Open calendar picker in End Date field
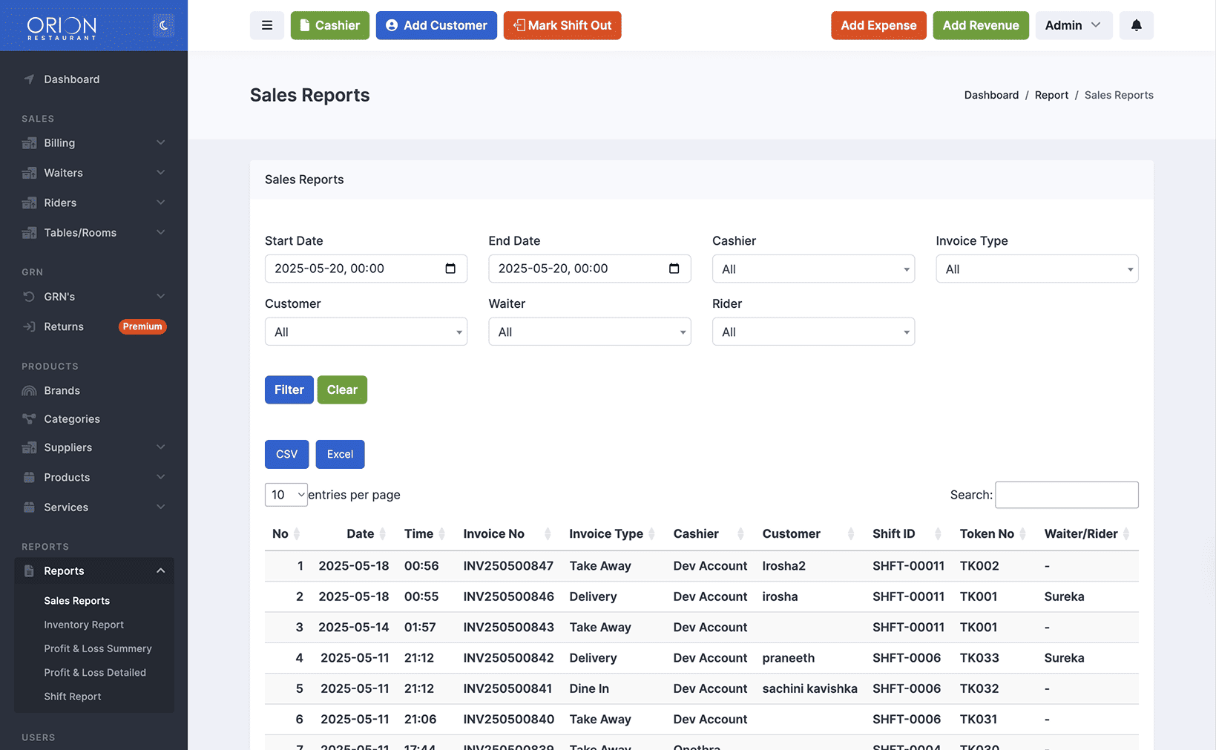 pyautogui.click(x=674, y=269)
